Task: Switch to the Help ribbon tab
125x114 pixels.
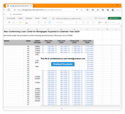Action: pos(44,18)
